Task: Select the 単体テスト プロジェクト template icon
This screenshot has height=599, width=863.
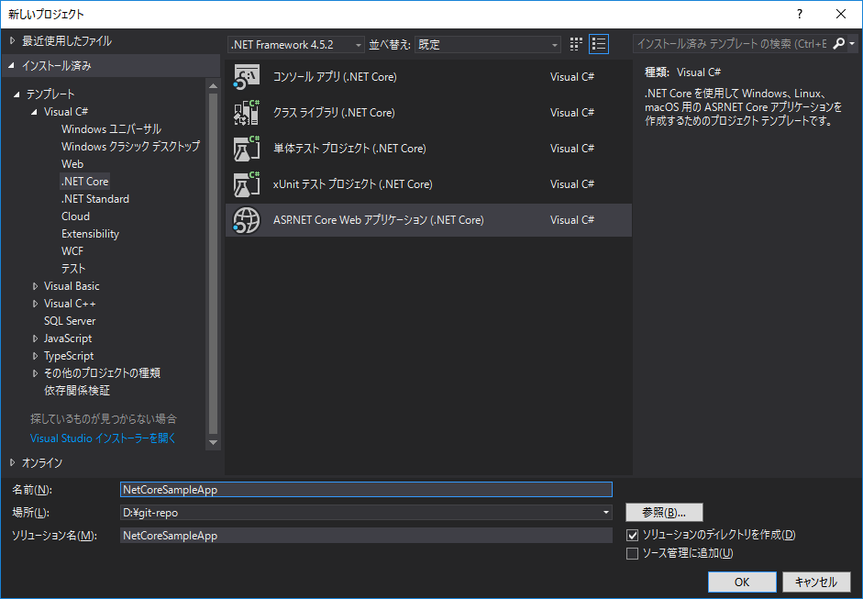Action: [x=247, y=148]
